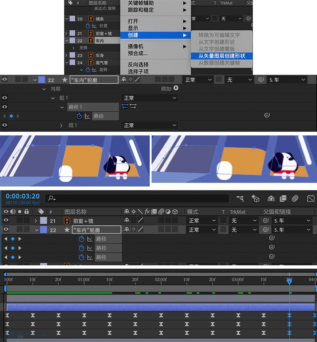Open the Graph Editor icon
317x342 pixels.
[310, 198]
